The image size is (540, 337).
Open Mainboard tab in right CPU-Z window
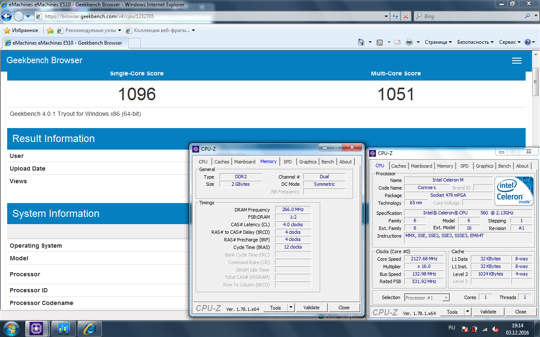[x=421, y=166]
